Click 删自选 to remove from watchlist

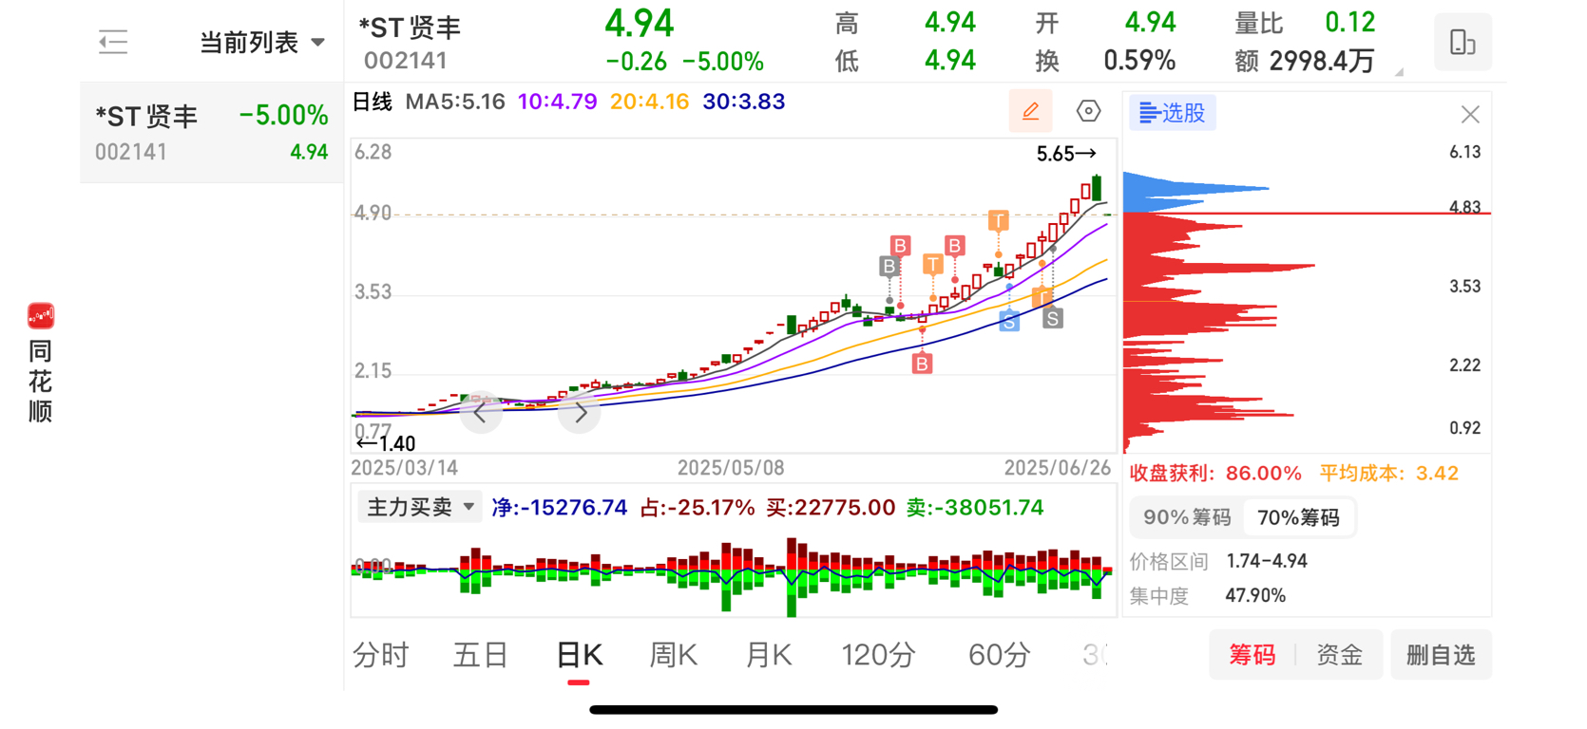click(x=1441, y=655)
